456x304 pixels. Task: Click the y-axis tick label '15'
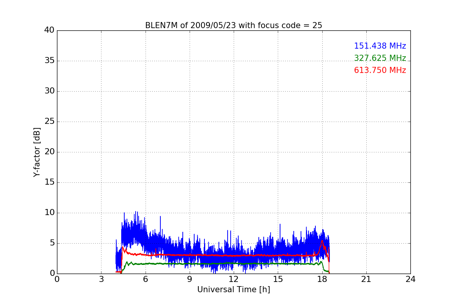[x=49, y=182]
